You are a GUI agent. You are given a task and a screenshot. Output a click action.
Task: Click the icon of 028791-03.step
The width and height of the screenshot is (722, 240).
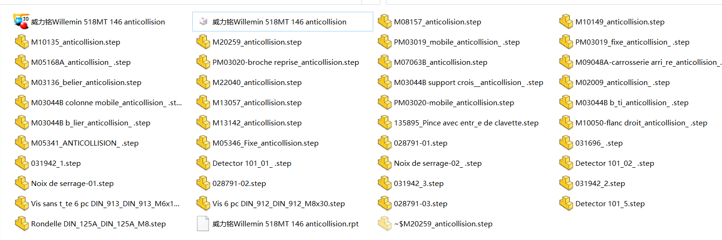[385, 203]
